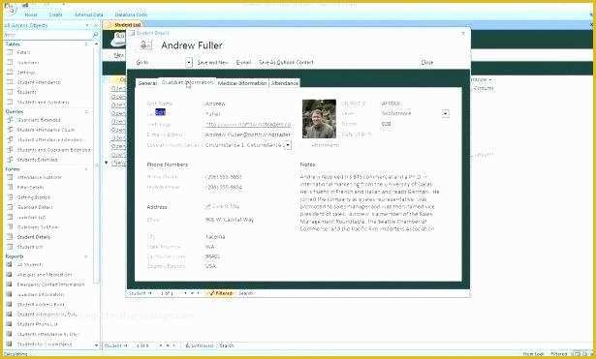Open the Level dropdown showing Sophomore
The height and width of the screenshot is (359, 596).
tap(446, 113)
